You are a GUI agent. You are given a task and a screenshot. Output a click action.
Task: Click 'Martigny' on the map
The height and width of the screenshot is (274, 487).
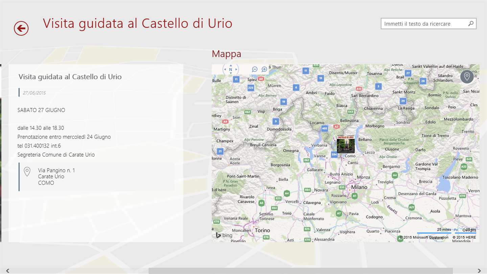coord(222,129)
